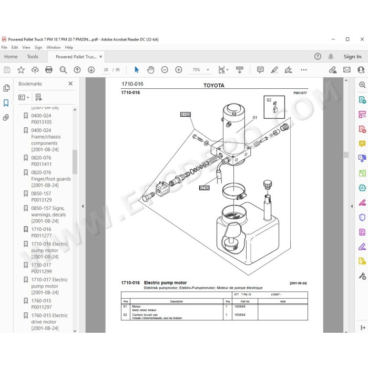The image size is (368, 368).
Task: Close the Bookmarks panel
Action: [70, 84]
